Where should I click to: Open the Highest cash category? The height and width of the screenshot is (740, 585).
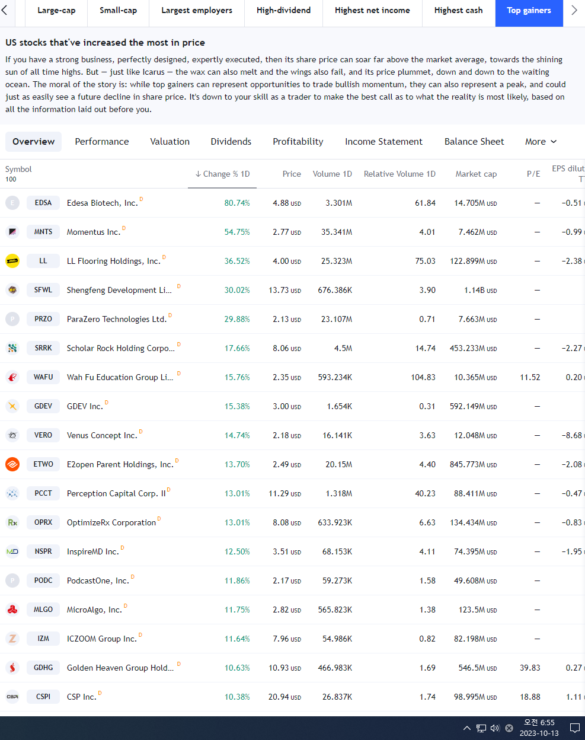(458, 11)
